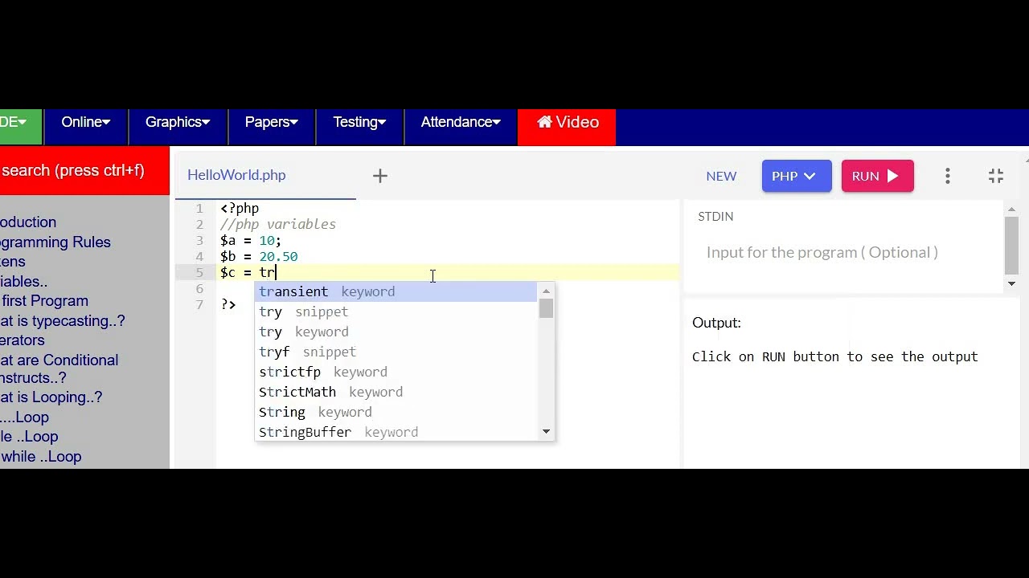This screenshot has height=578, width=1029.
Task: Click autocomplete list scroll-up arrow
Action: (547, 291)
